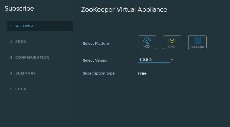This screenshot has width=230, height=127.
Task: Expand the version dropdown chevron arrow
Action: click(172, 60)
